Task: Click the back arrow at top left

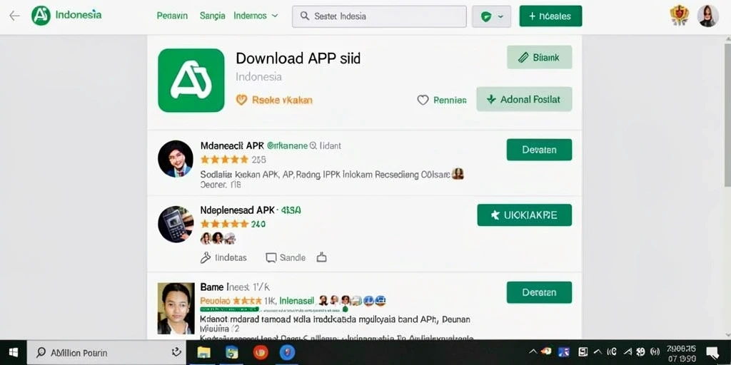Action: [x=14, y=16]
